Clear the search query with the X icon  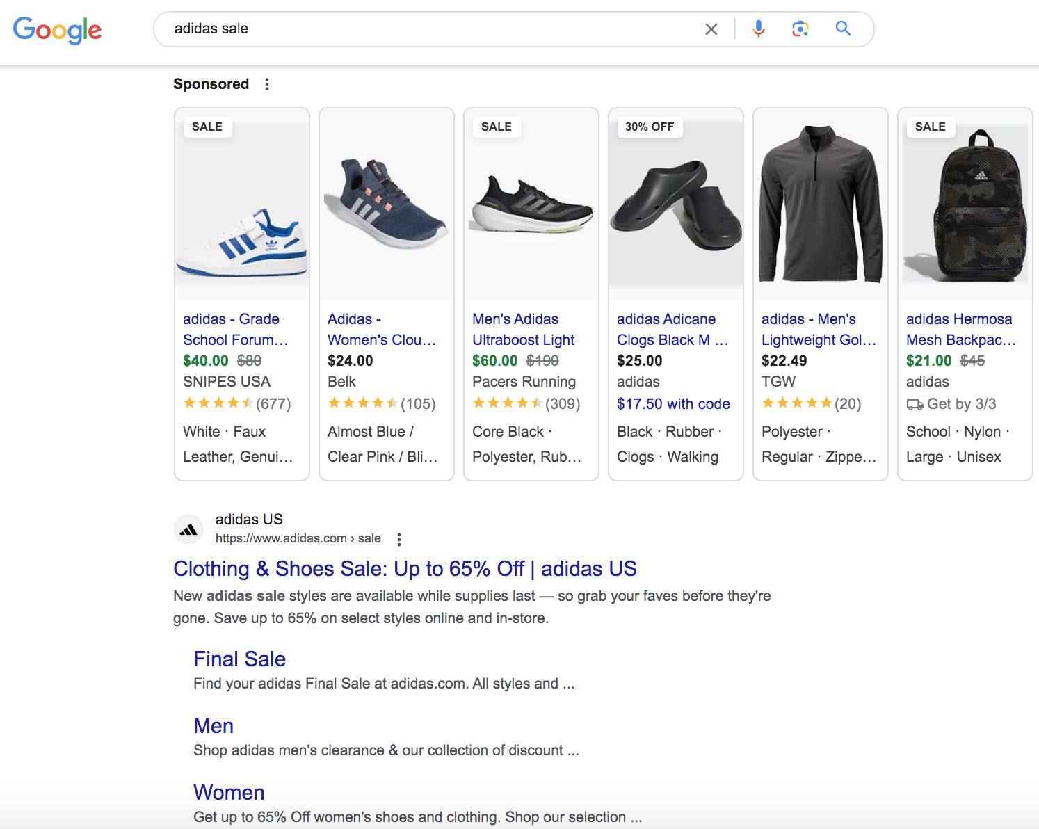(x=711, y=29)
